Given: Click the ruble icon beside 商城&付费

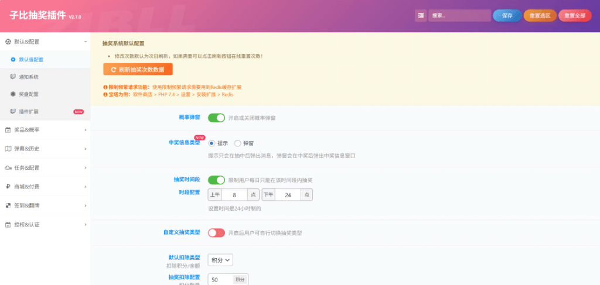Looking at the screenshot, I should [8, 187].
